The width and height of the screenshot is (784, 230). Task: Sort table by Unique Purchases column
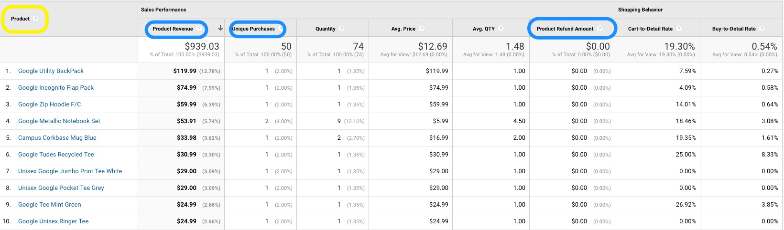click(x=253, y=29)
